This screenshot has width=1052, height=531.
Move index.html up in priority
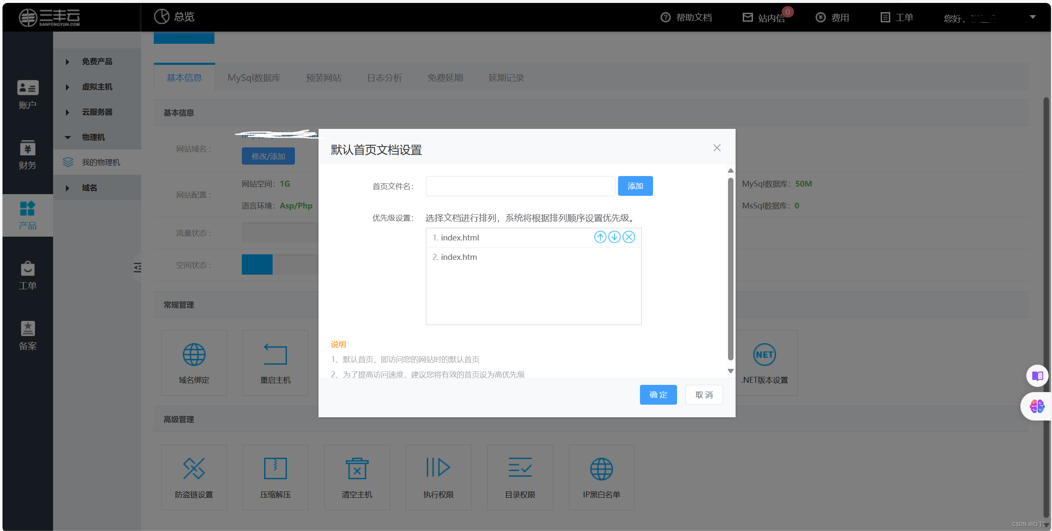tap(600, 237)
